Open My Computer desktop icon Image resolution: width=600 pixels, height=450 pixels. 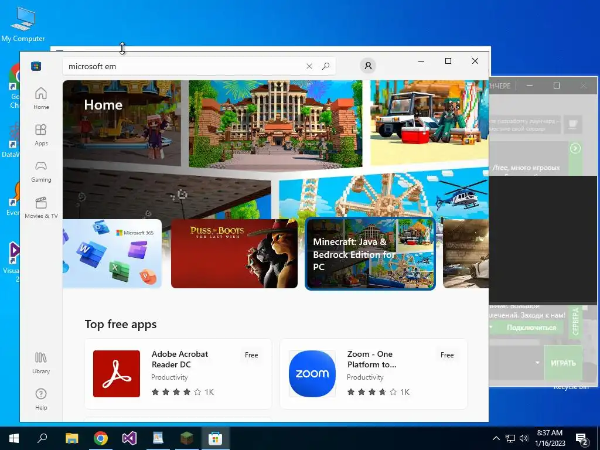coord(23,25)
